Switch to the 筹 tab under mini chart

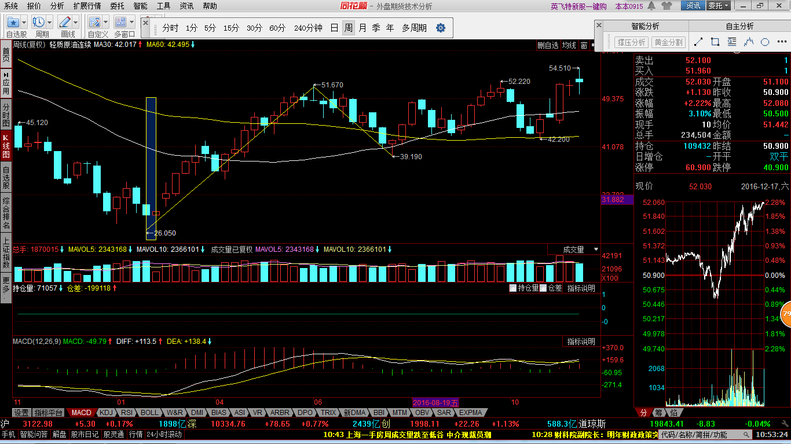pos(658,413)
